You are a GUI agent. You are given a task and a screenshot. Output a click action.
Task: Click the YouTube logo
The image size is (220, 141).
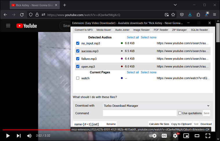pyautogui.click(x=27, y=26)
